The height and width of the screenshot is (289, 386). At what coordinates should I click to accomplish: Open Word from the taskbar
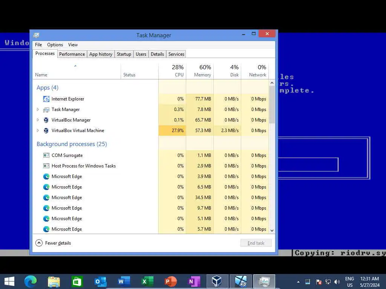coord(124,281)
